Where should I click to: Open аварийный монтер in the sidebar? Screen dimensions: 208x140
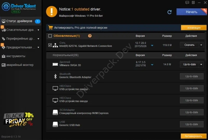coord(21,65)
